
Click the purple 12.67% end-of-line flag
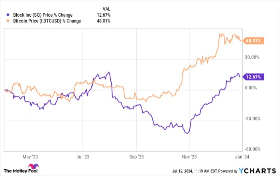[253, 77]
